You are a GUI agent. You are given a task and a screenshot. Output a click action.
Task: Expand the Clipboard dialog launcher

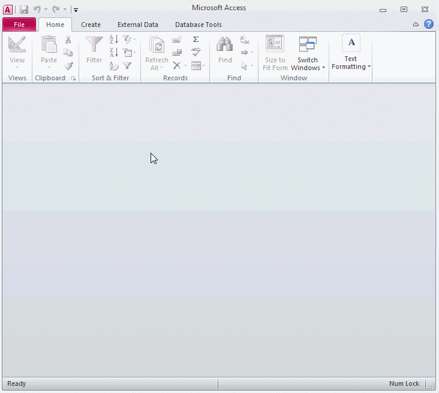pos(74,78)
